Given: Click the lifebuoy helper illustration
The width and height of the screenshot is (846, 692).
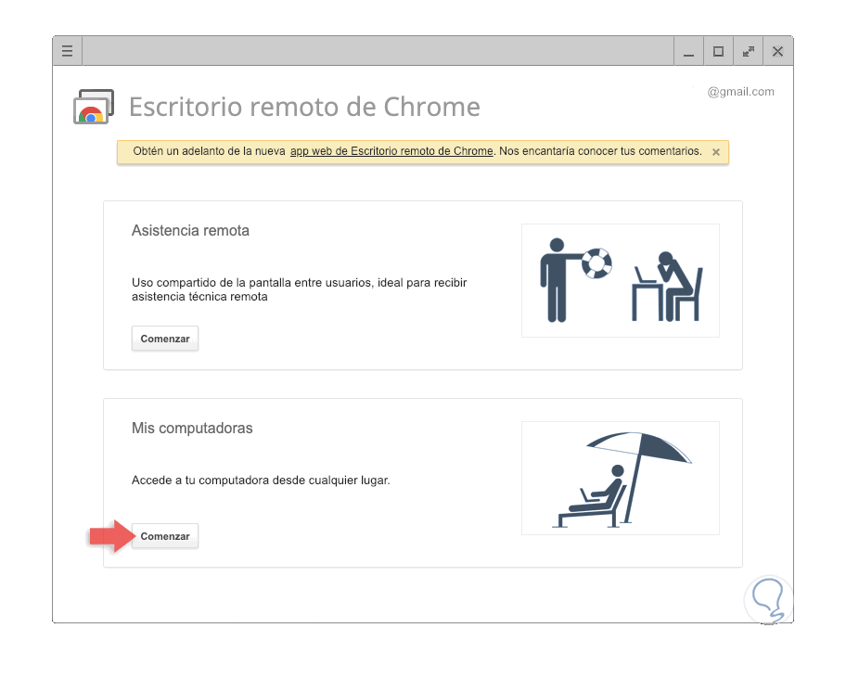Looking at the screenshot, I should pos(621,280).
